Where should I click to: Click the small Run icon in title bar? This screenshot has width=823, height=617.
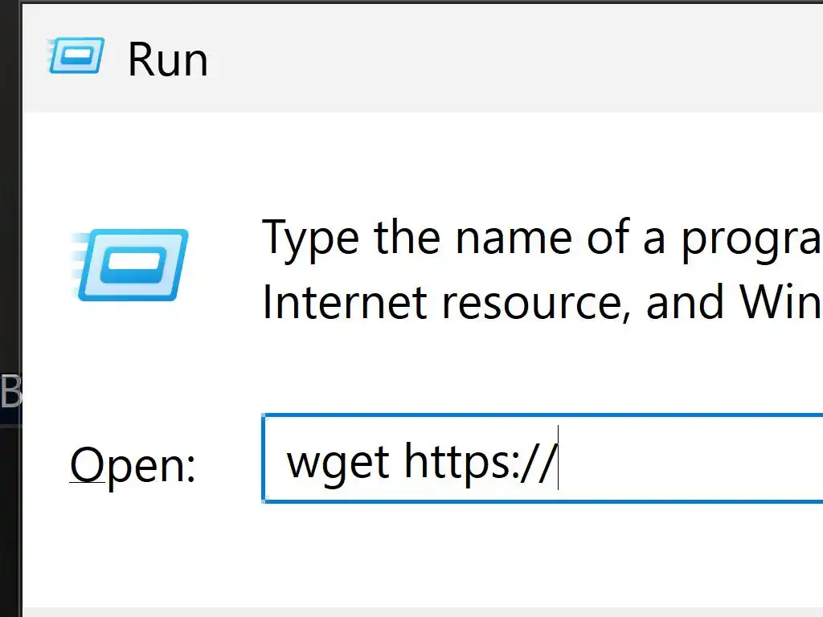coord(76,55)
